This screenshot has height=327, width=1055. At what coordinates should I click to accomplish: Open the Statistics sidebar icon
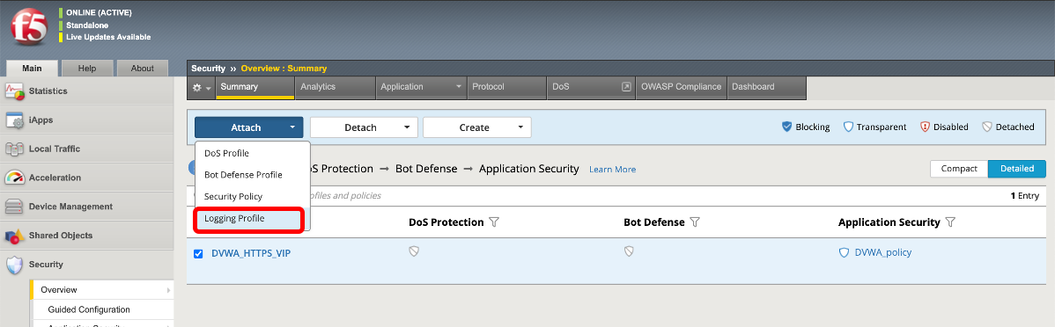coord(15,91)
